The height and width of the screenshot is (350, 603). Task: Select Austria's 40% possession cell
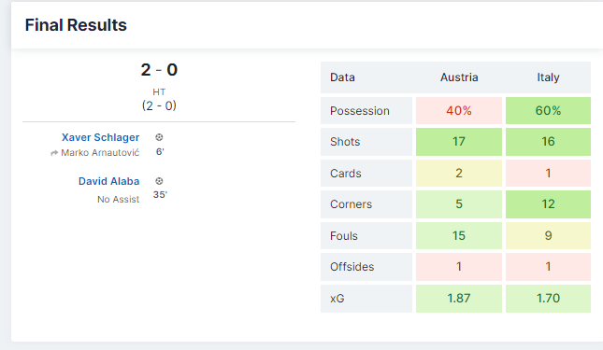click(459, 110)
